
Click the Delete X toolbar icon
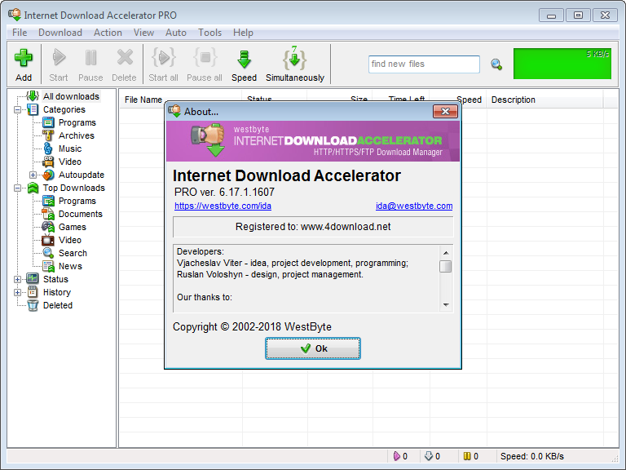(125, 58)
